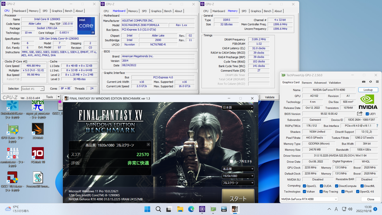Image resolution: width=382 pixels, height=215 pixels.
Task: Click the スタート benchmark start button
Action: 238,196
